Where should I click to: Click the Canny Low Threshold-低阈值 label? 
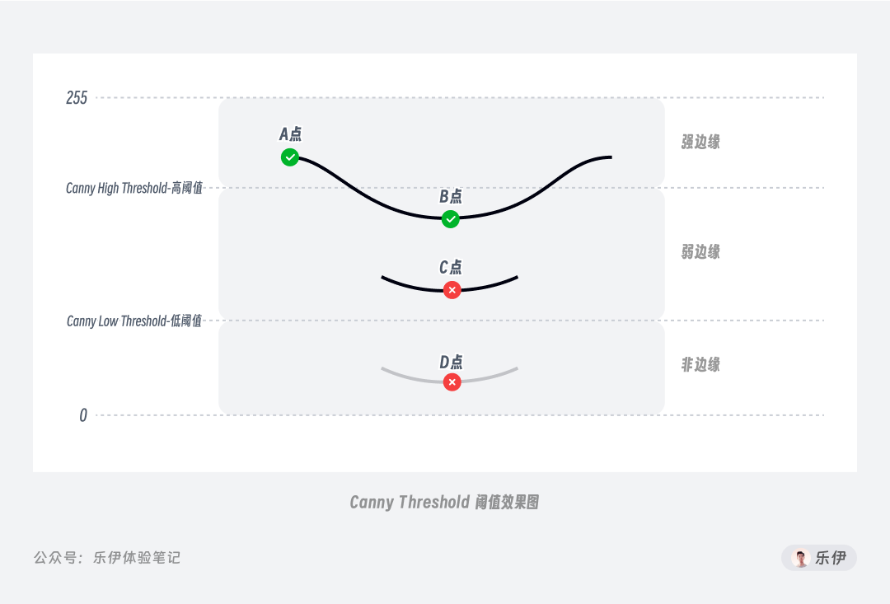(134, 321)
